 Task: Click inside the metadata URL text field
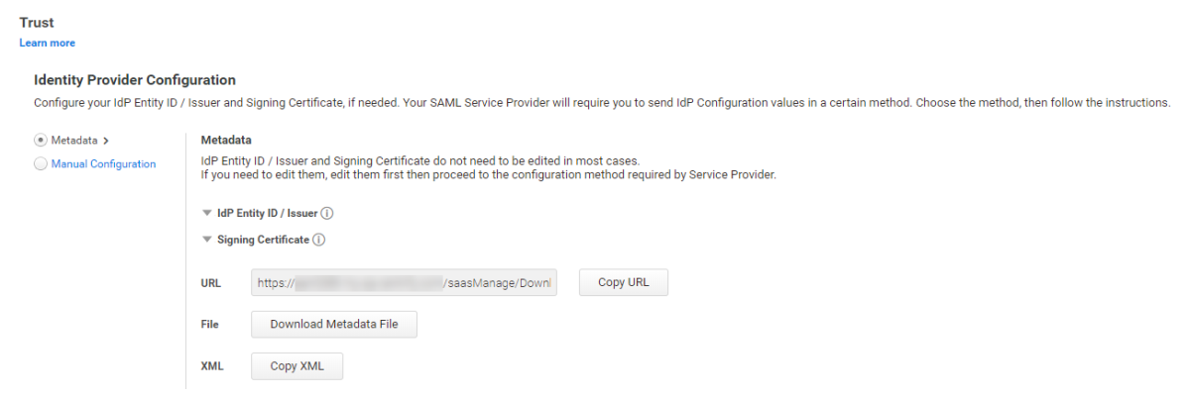coord(405,282)
